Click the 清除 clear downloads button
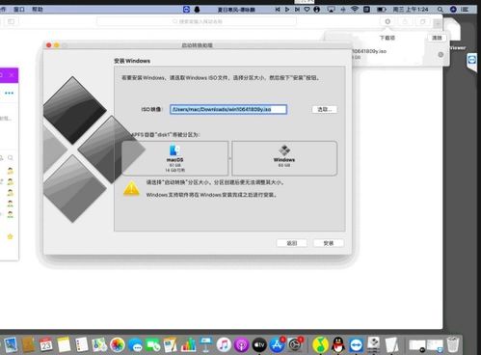Screen dimensions: 481x355 (x=437, y=38)
